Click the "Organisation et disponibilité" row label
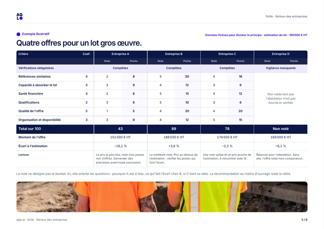This screenshot has width=324, height=229. pos(40,120)
